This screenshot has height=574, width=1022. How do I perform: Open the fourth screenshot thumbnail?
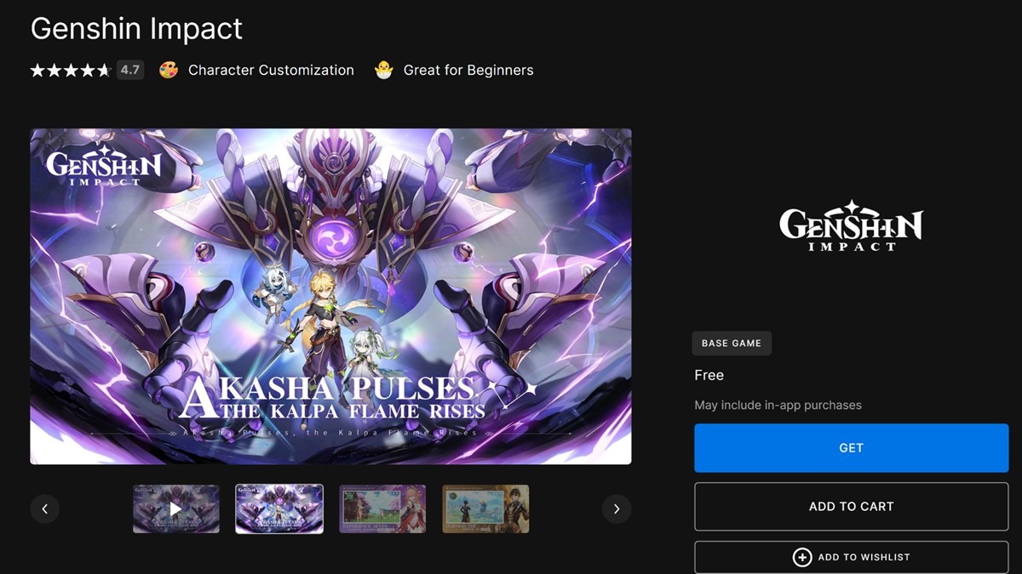click(x=485, y=509)
